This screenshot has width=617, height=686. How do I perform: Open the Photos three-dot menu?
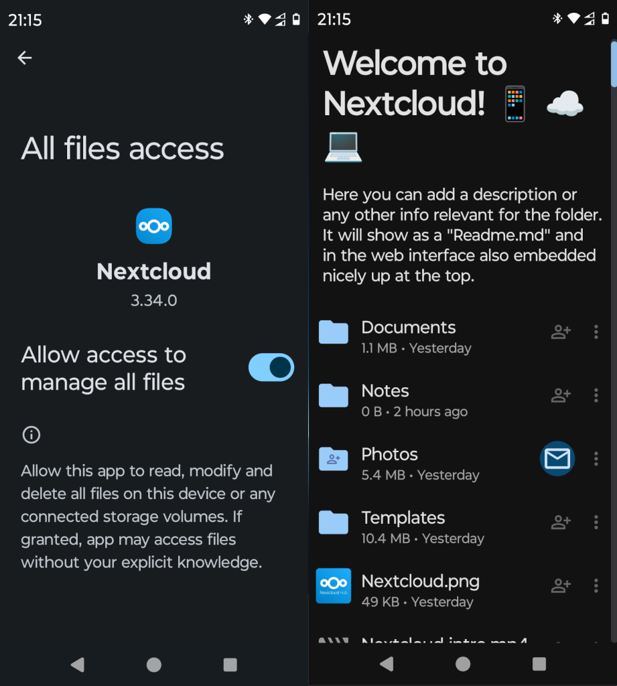tap(596, 459)
